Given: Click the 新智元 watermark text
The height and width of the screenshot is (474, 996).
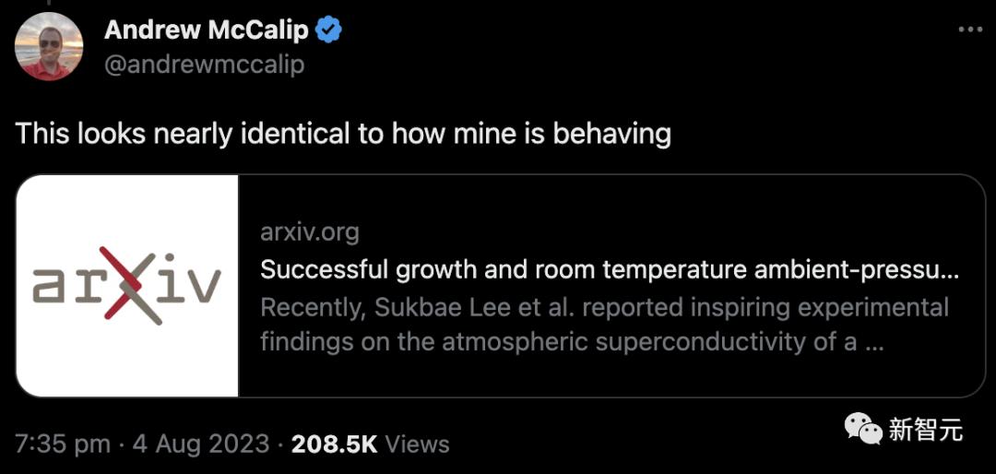Looking at the screenshot, I should tap(925, 429).
